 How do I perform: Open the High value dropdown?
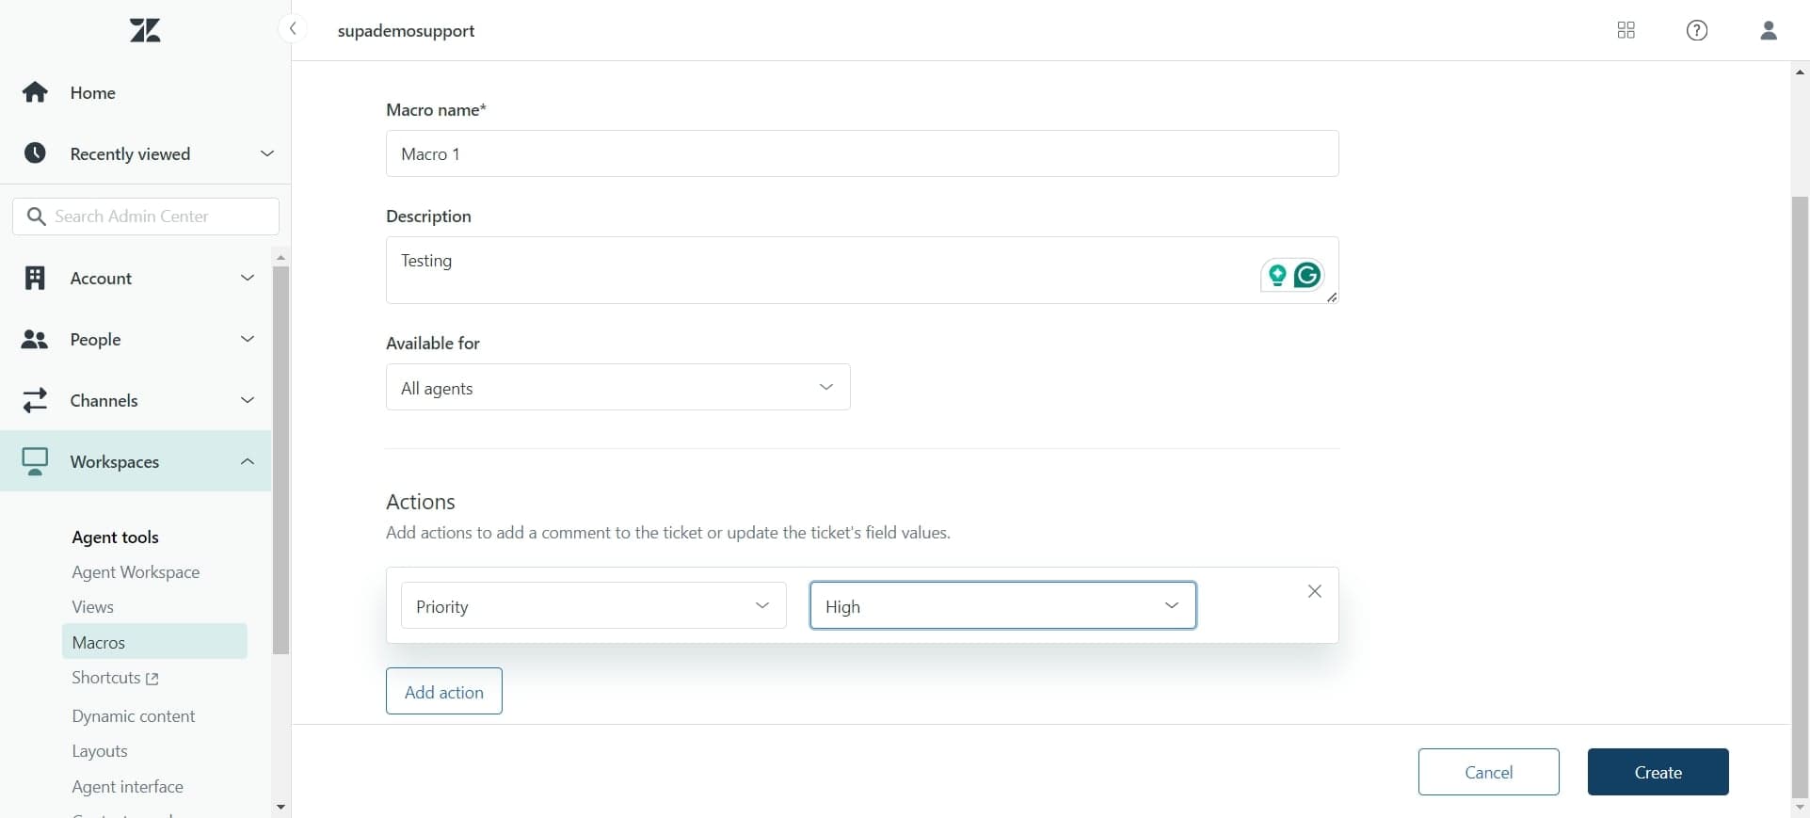coord(1002,606)
